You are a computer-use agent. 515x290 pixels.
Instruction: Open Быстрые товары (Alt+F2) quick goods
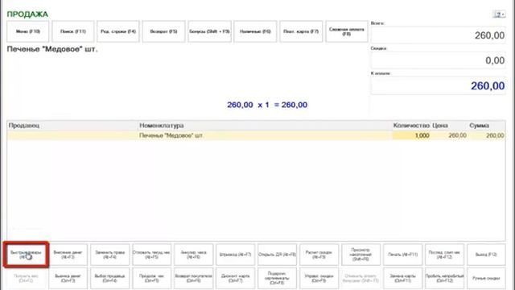coord(27,255)
